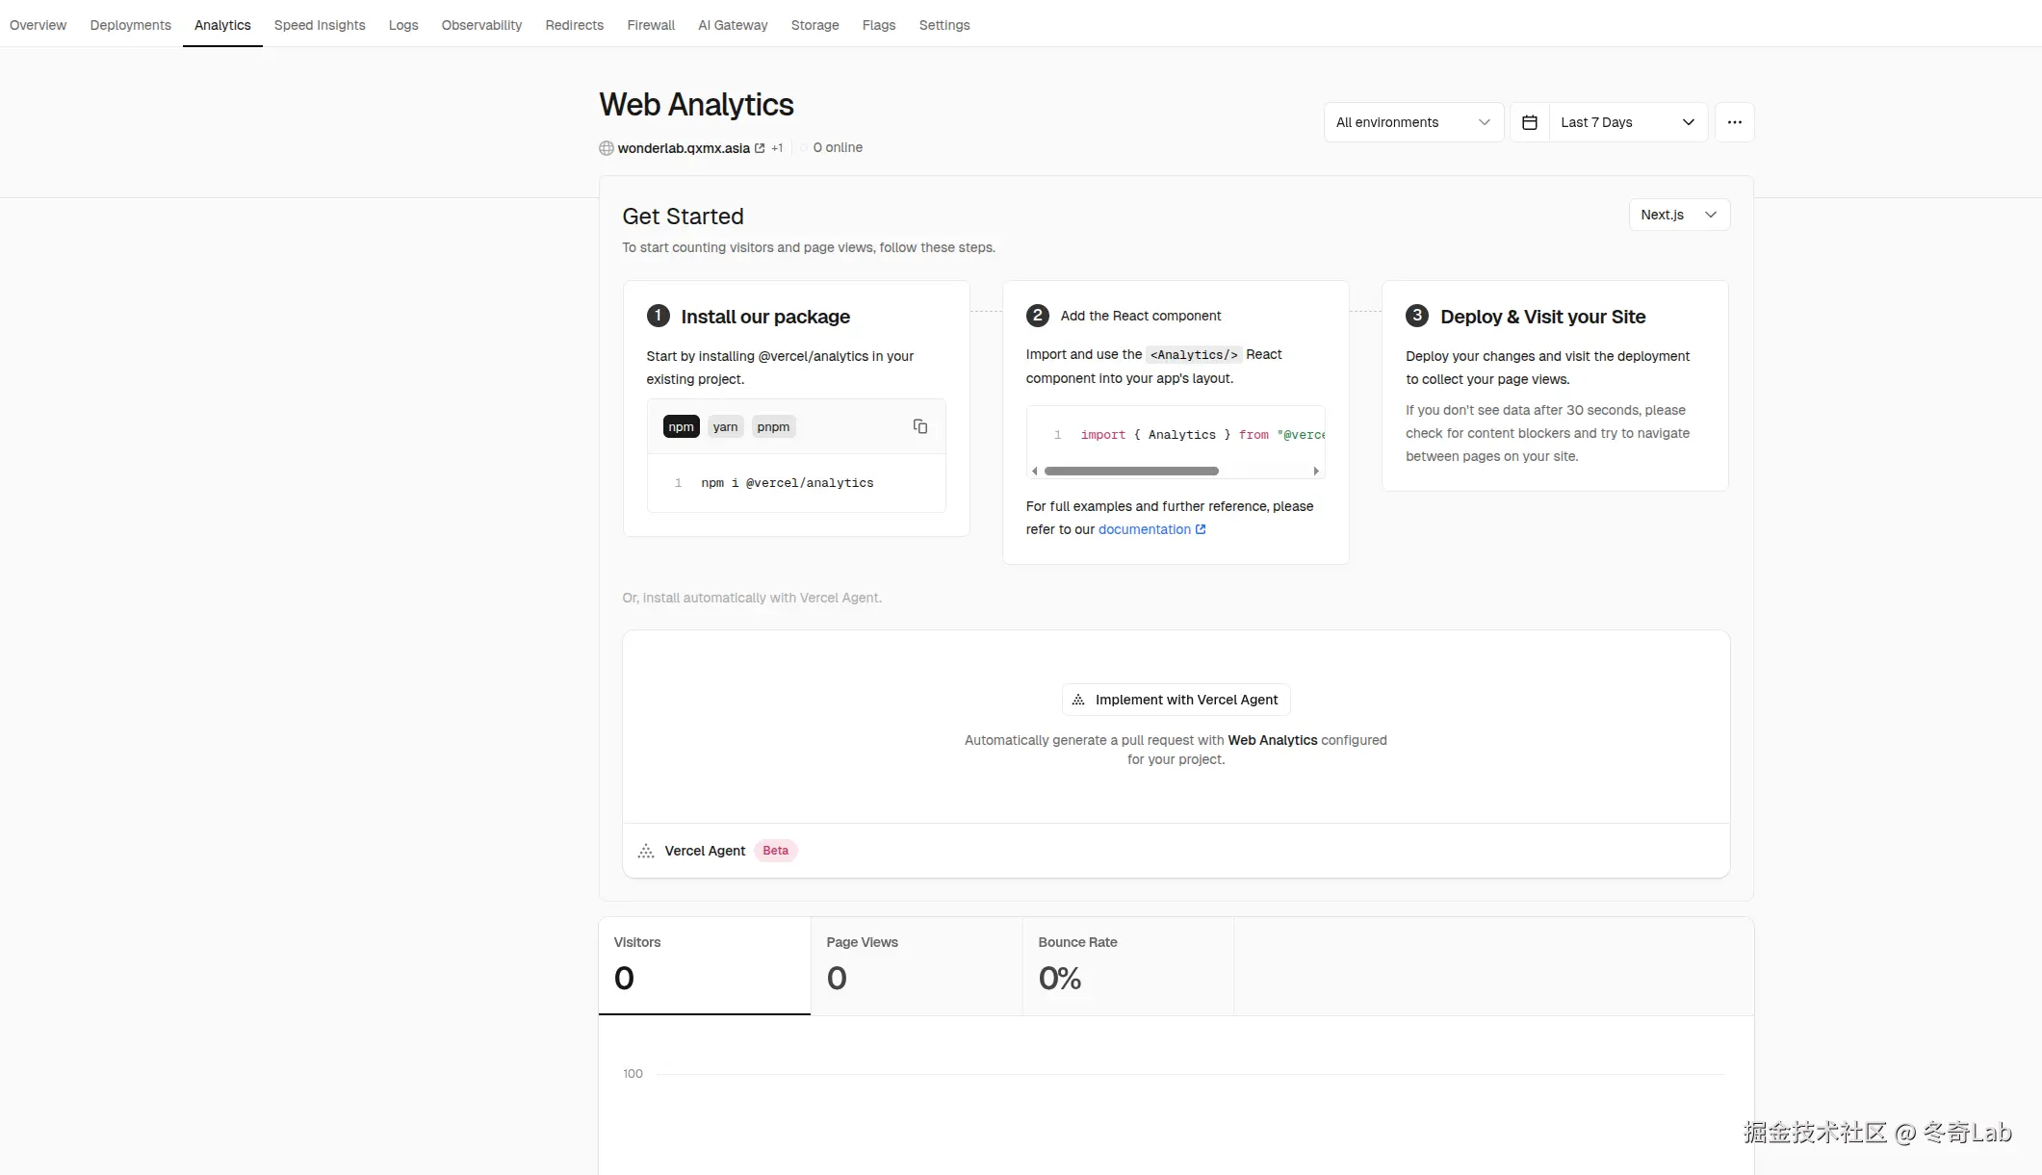Open the documentation link
This screenshot has height=1175, width=2042.
coord(1145,529)
